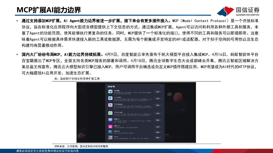Click the extension list scrollbar in dialog
The width and height of the screenshot is (273, 153).
click(163, 108)
